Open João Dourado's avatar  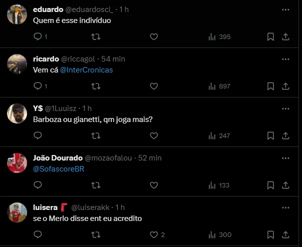[x=17, y=163]
